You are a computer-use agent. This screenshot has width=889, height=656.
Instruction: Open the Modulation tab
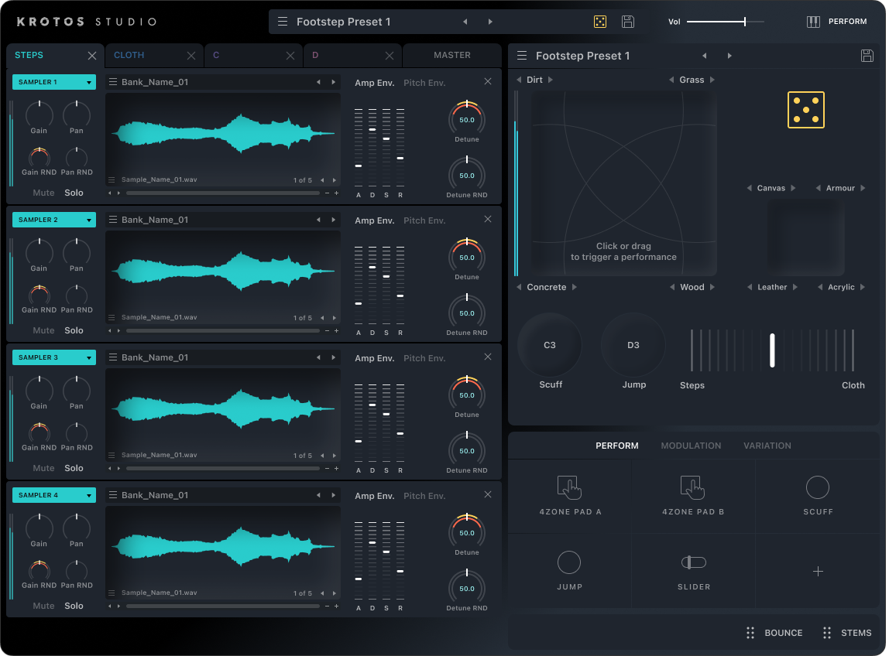691,446
